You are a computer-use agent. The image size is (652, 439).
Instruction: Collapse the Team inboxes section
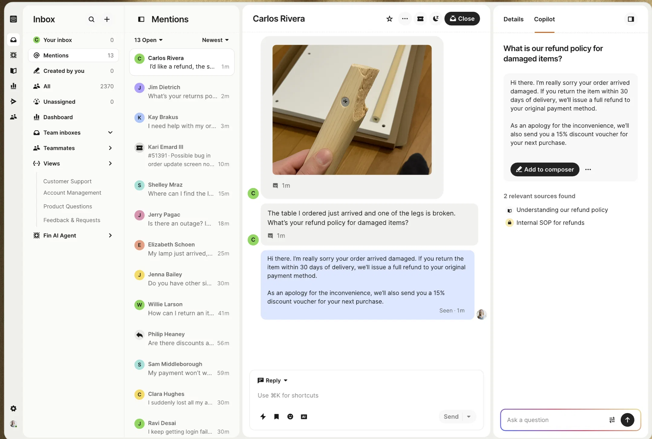tap(110, 132)
